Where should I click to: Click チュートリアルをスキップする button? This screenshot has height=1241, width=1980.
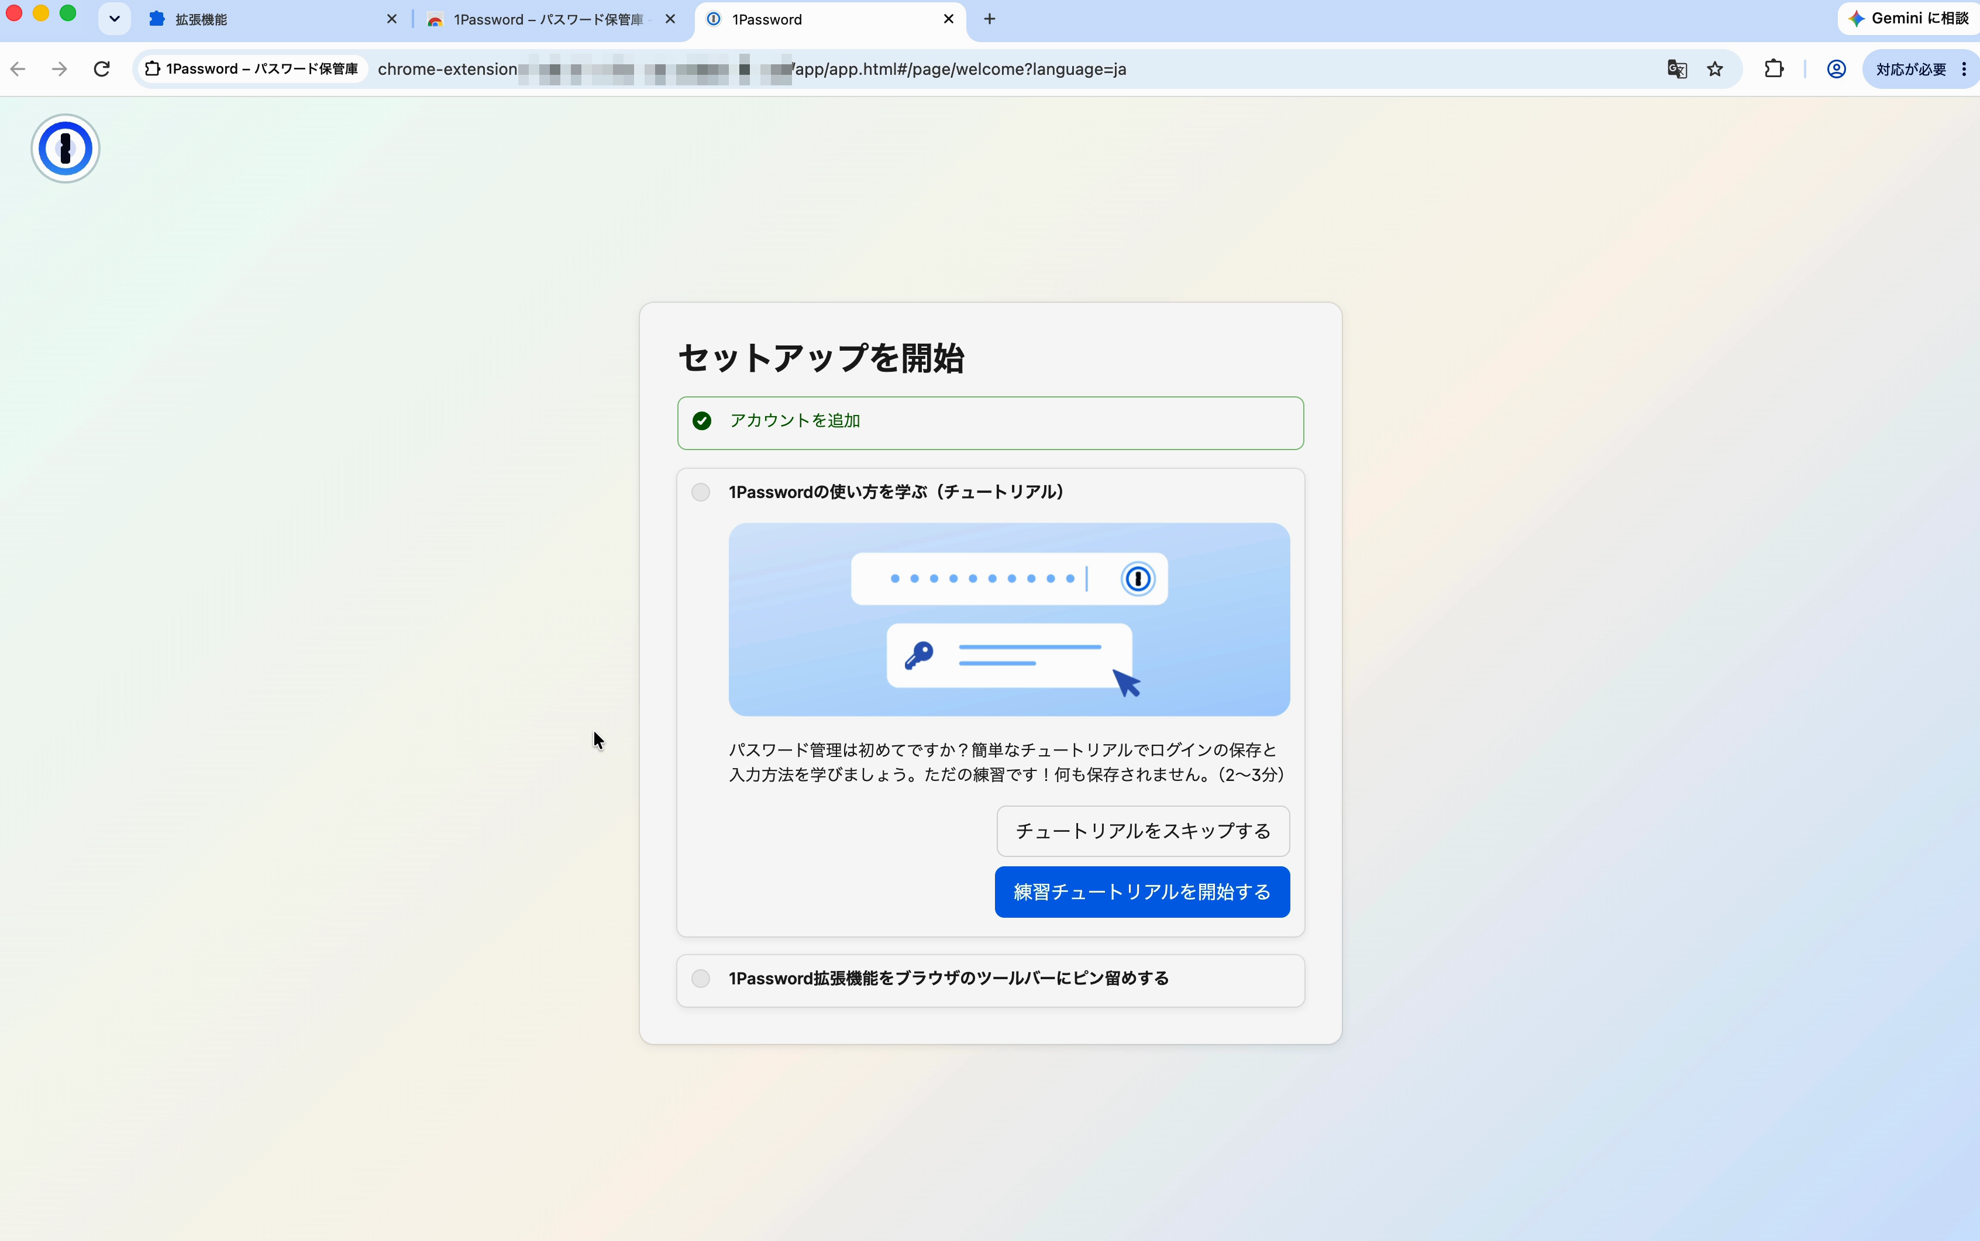pyautogui.click(x=1143, y=831)
